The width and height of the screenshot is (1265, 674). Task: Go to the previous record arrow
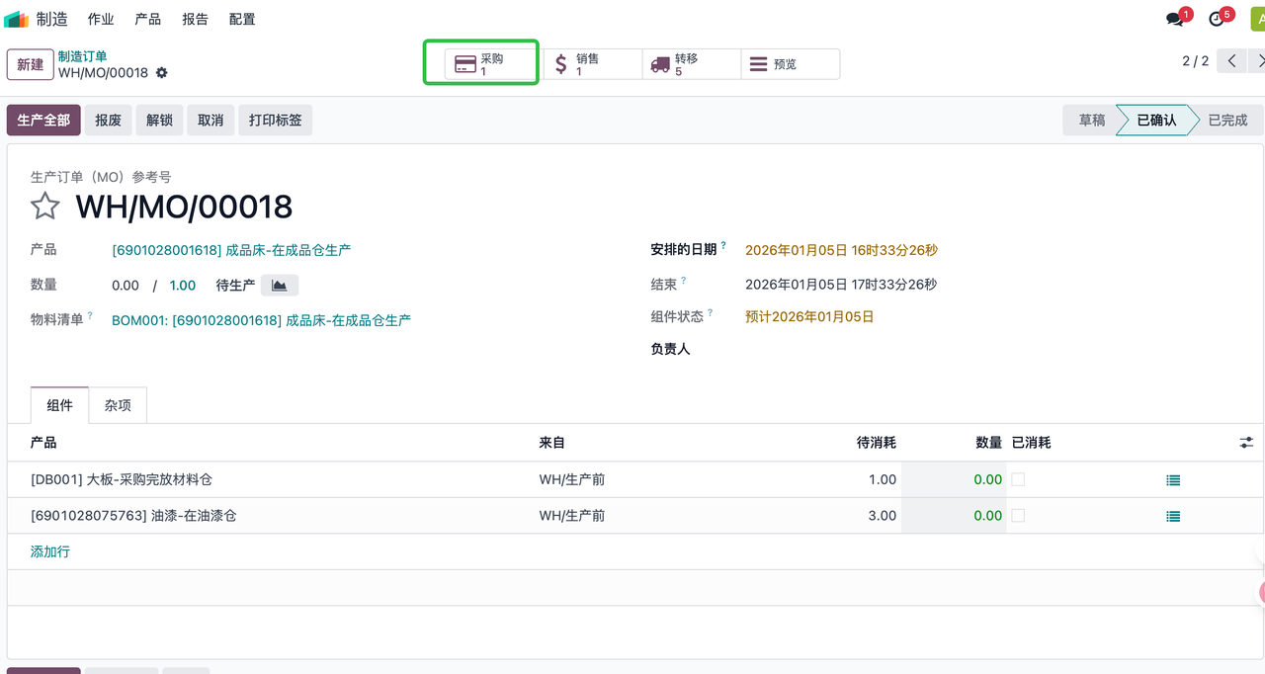[1231, 61]
